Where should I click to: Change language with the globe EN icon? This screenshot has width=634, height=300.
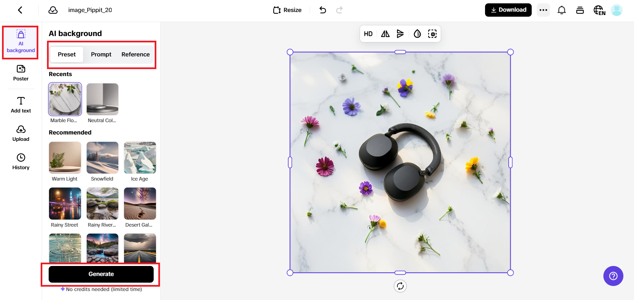[599, 10]
